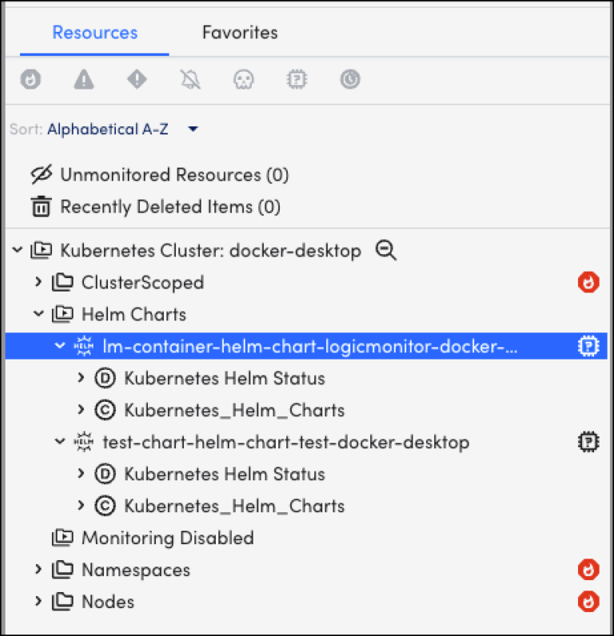Image resolution: width=614 pixels, height=636 pixels.
Task: Switch to the Favorites tab
Action: pos(240,33)
